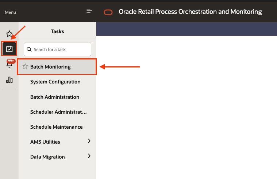This screenshot has width=277, height=179.
Task: Open Scheduler Administration task
Action: point(58,112)
